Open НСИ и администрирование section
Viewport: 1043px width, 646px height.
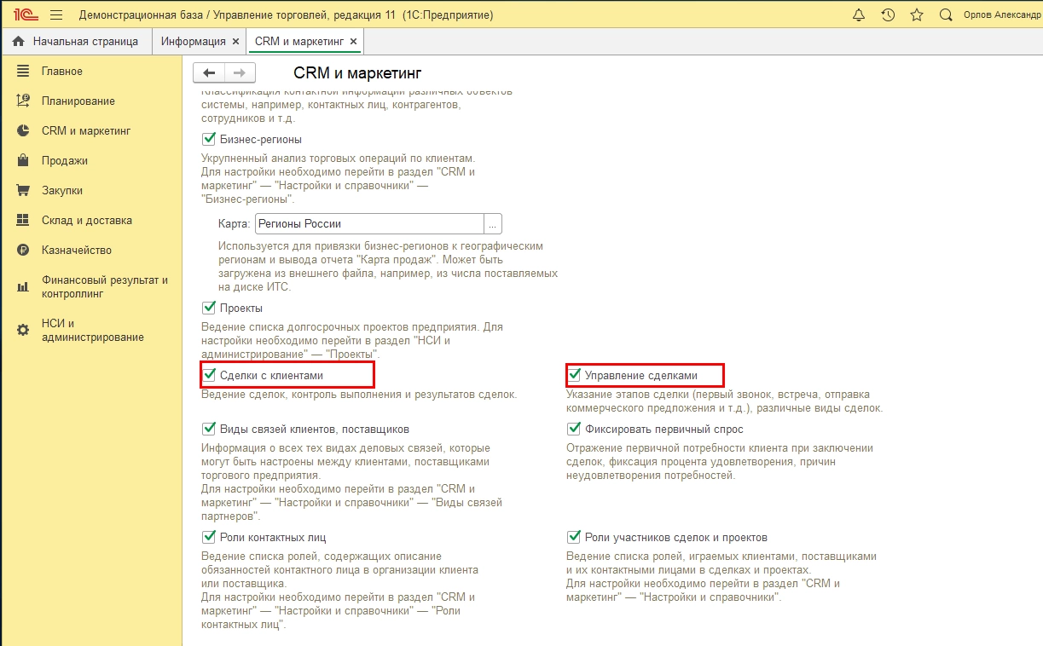(91, 331)
